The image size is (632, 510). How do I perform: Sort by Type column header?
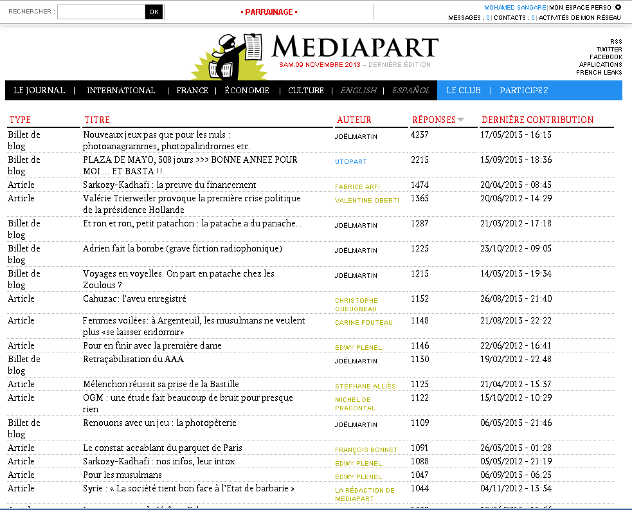click(20, 120)
